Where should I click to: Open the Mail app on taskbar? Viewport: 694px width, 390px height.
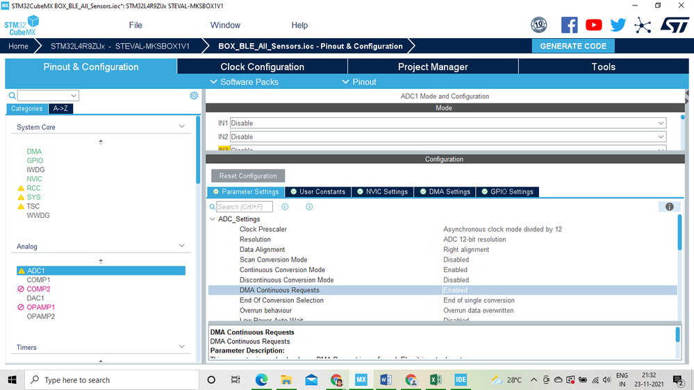[311, 380]
